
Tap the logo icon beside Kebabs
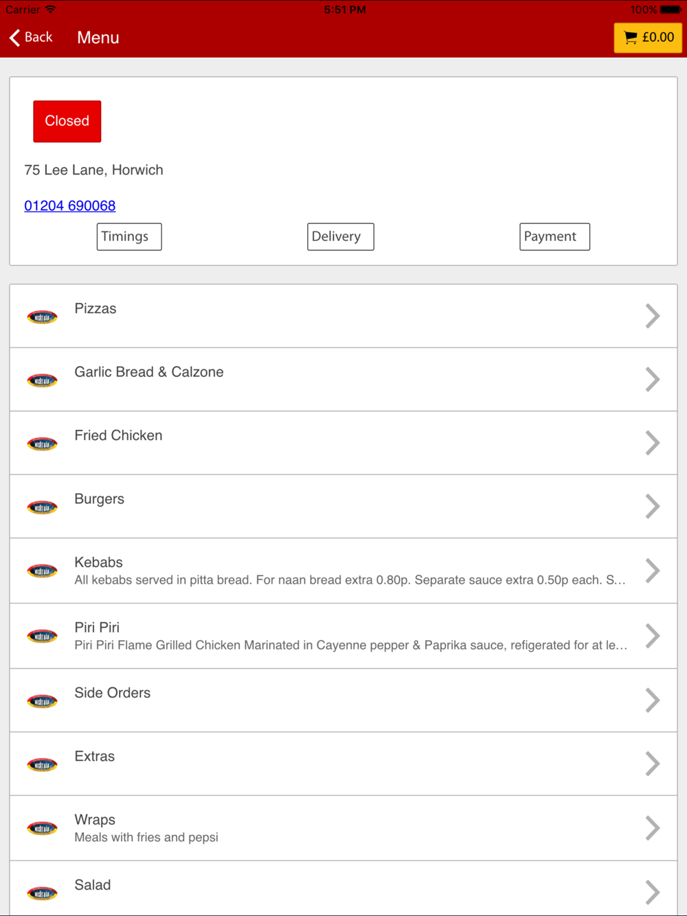[42, 571]
